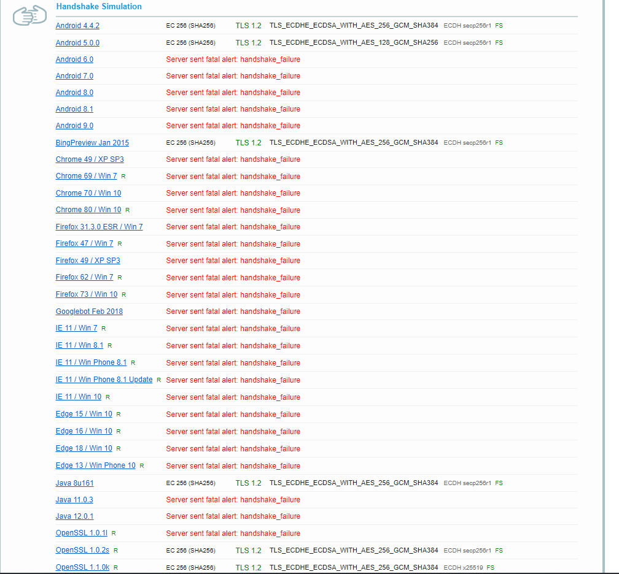Open the Firefox 31.3.0 ESR / Win 7 link
Image resolution: width=619 pixels, height=574 pixels.
coord(99,227)
